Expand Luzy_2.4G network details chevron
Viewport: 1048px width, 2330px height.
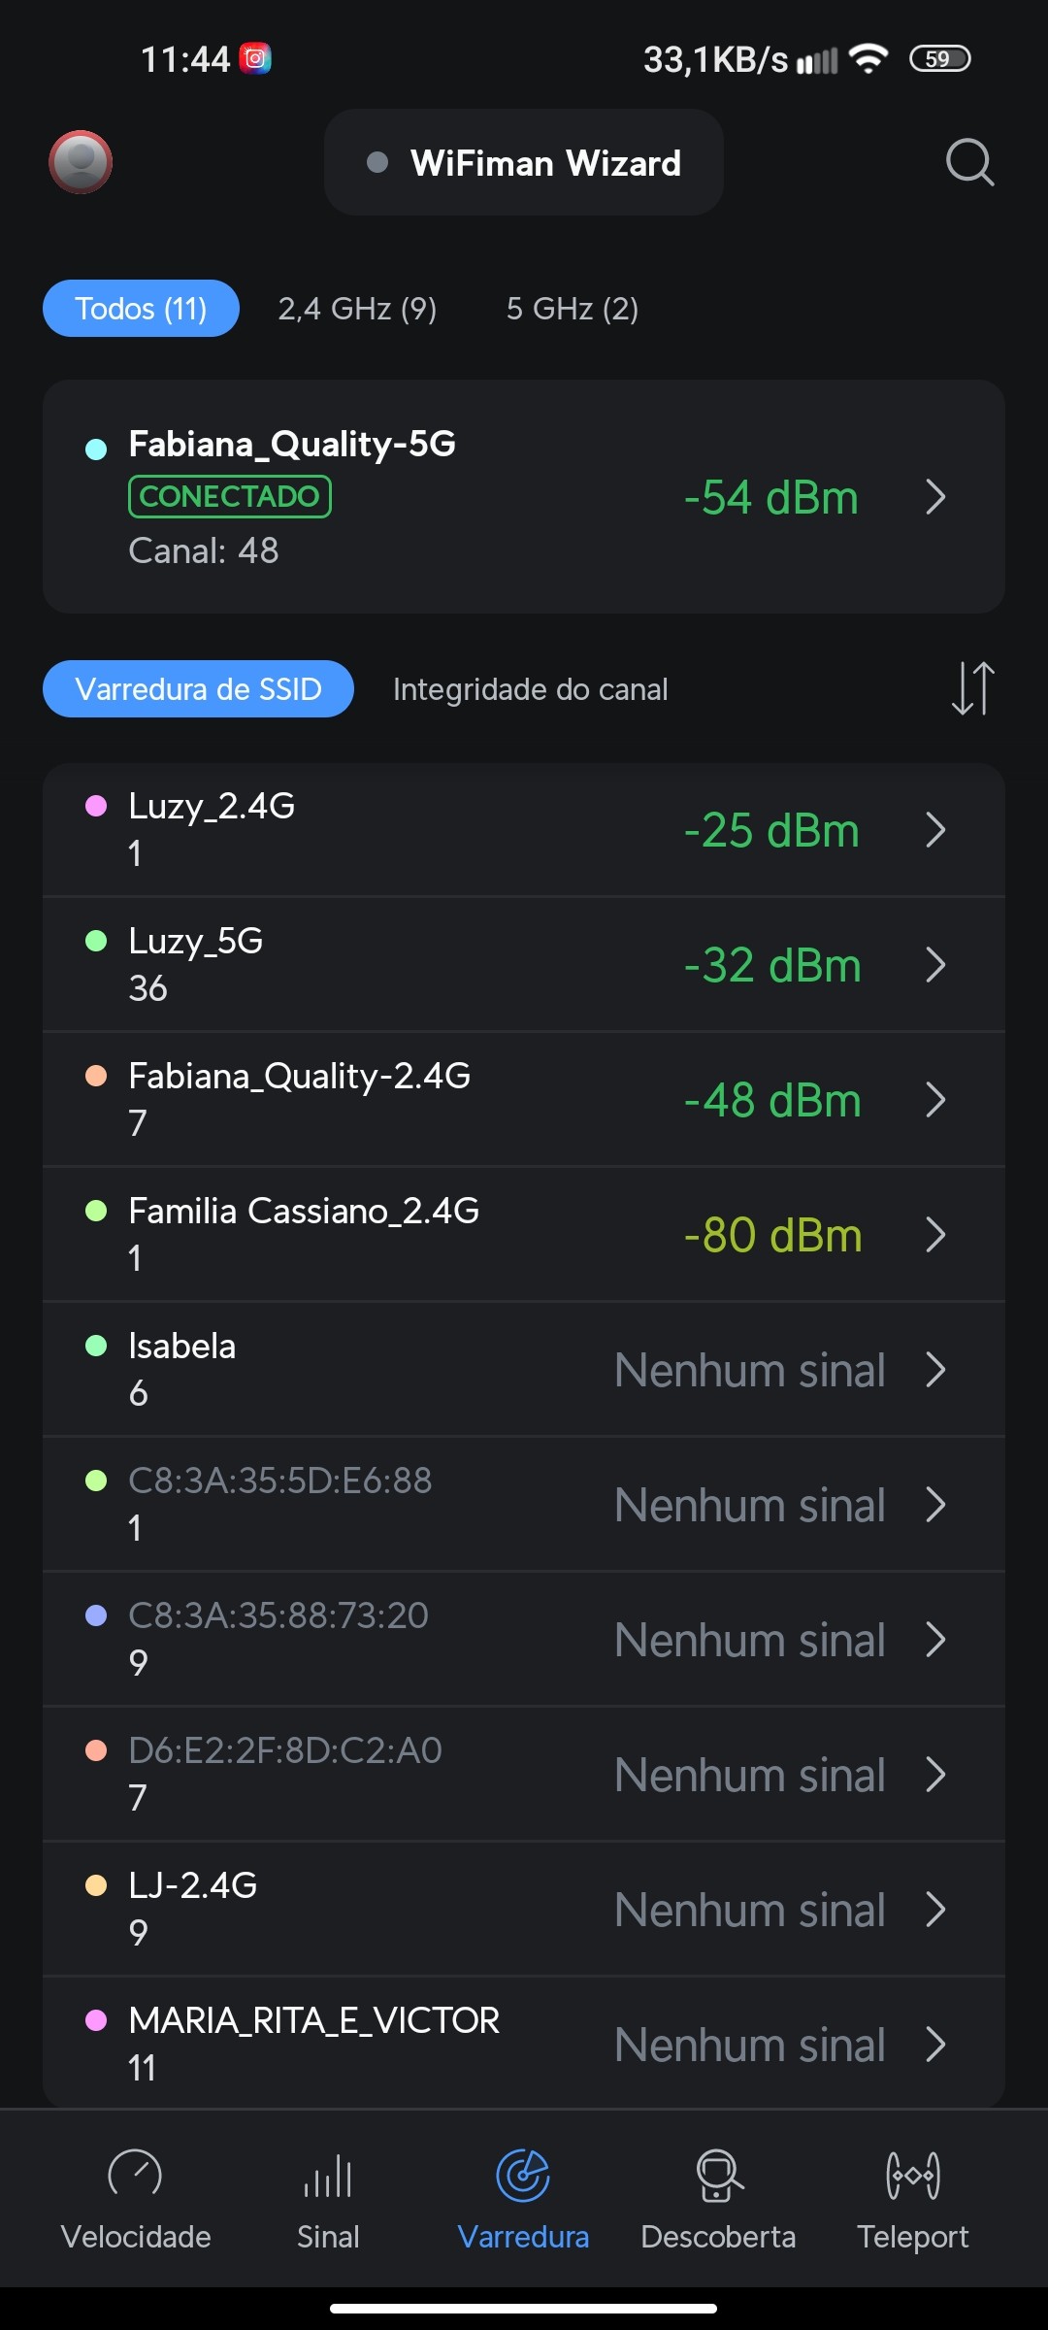point(935,830)
